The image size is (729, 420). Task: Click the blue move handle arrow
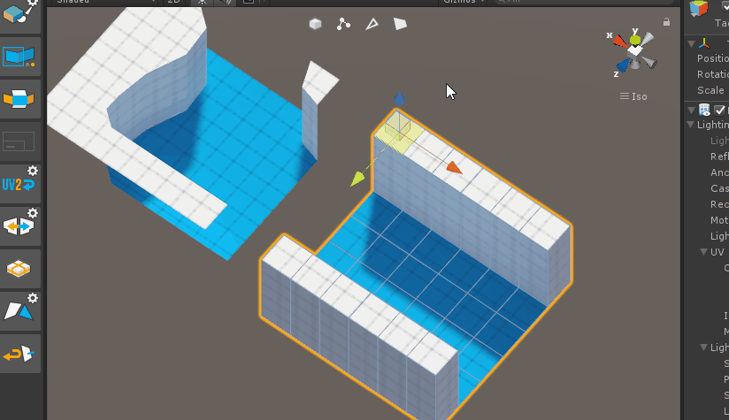click(x=399, y=98)
